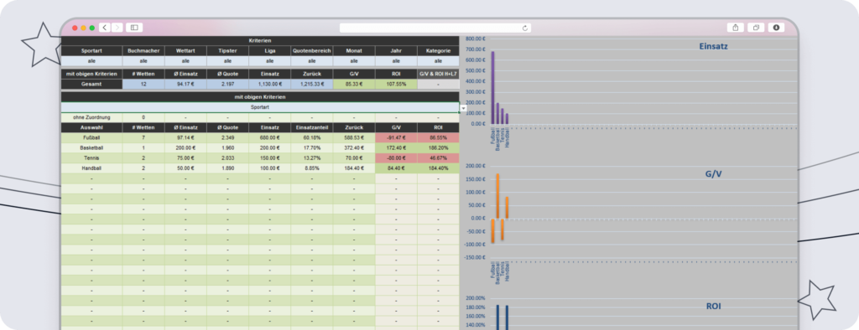Image resolution: width=859 pixels, height=330 pixels.
Task: Focus the browser address bar
Action: (435, 28)
